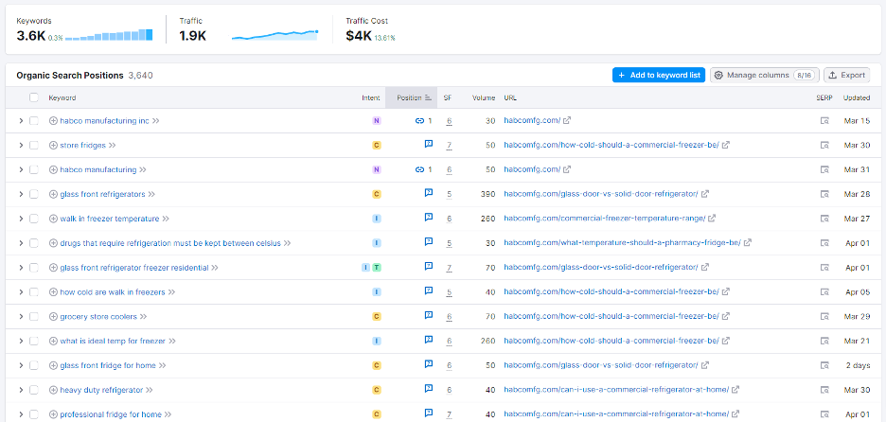The width and height of the screenshot is (886, 422).
Task: Click double-arrow icon after heavy duty refrigerator keyword
Action: pos(150,390)
